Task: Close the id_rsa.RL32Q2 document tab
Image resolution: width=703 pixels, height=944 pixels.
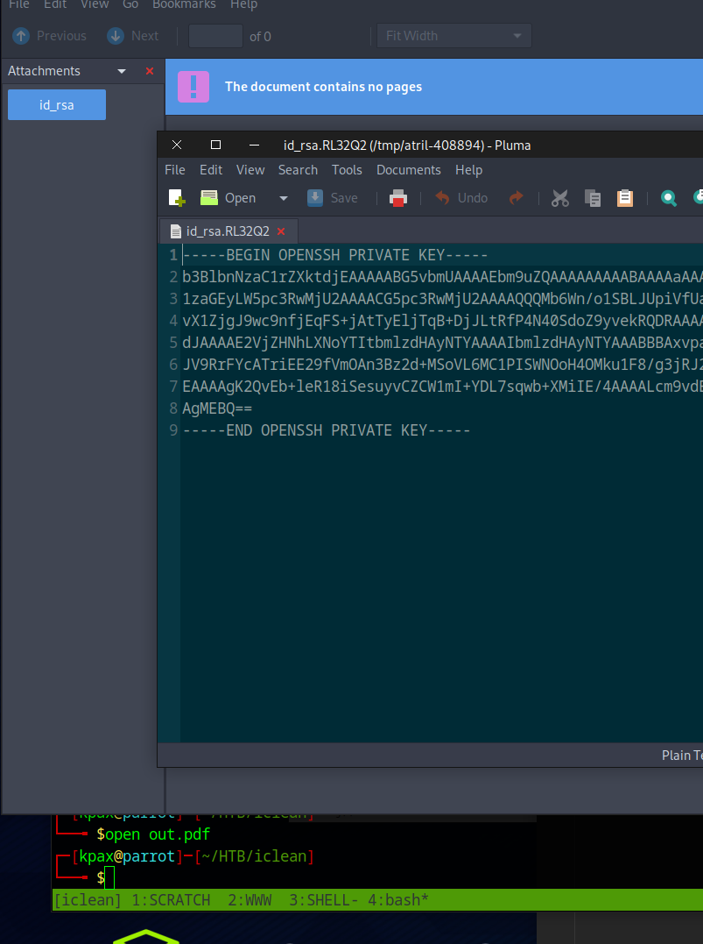Action: pyautogui.click(x=281, y=231)
